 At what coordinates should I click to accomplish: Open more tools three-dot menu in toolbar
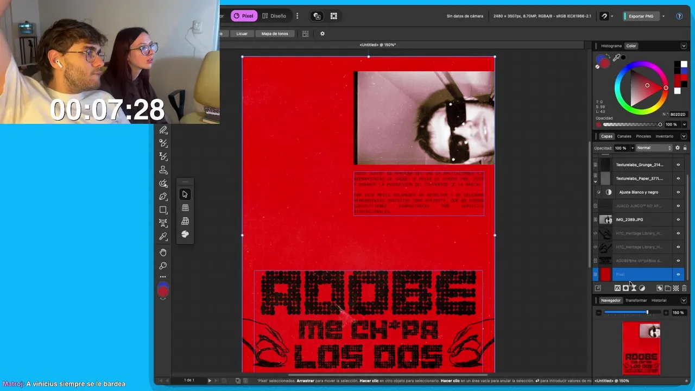pyautogui.click(x=163, y=277)
